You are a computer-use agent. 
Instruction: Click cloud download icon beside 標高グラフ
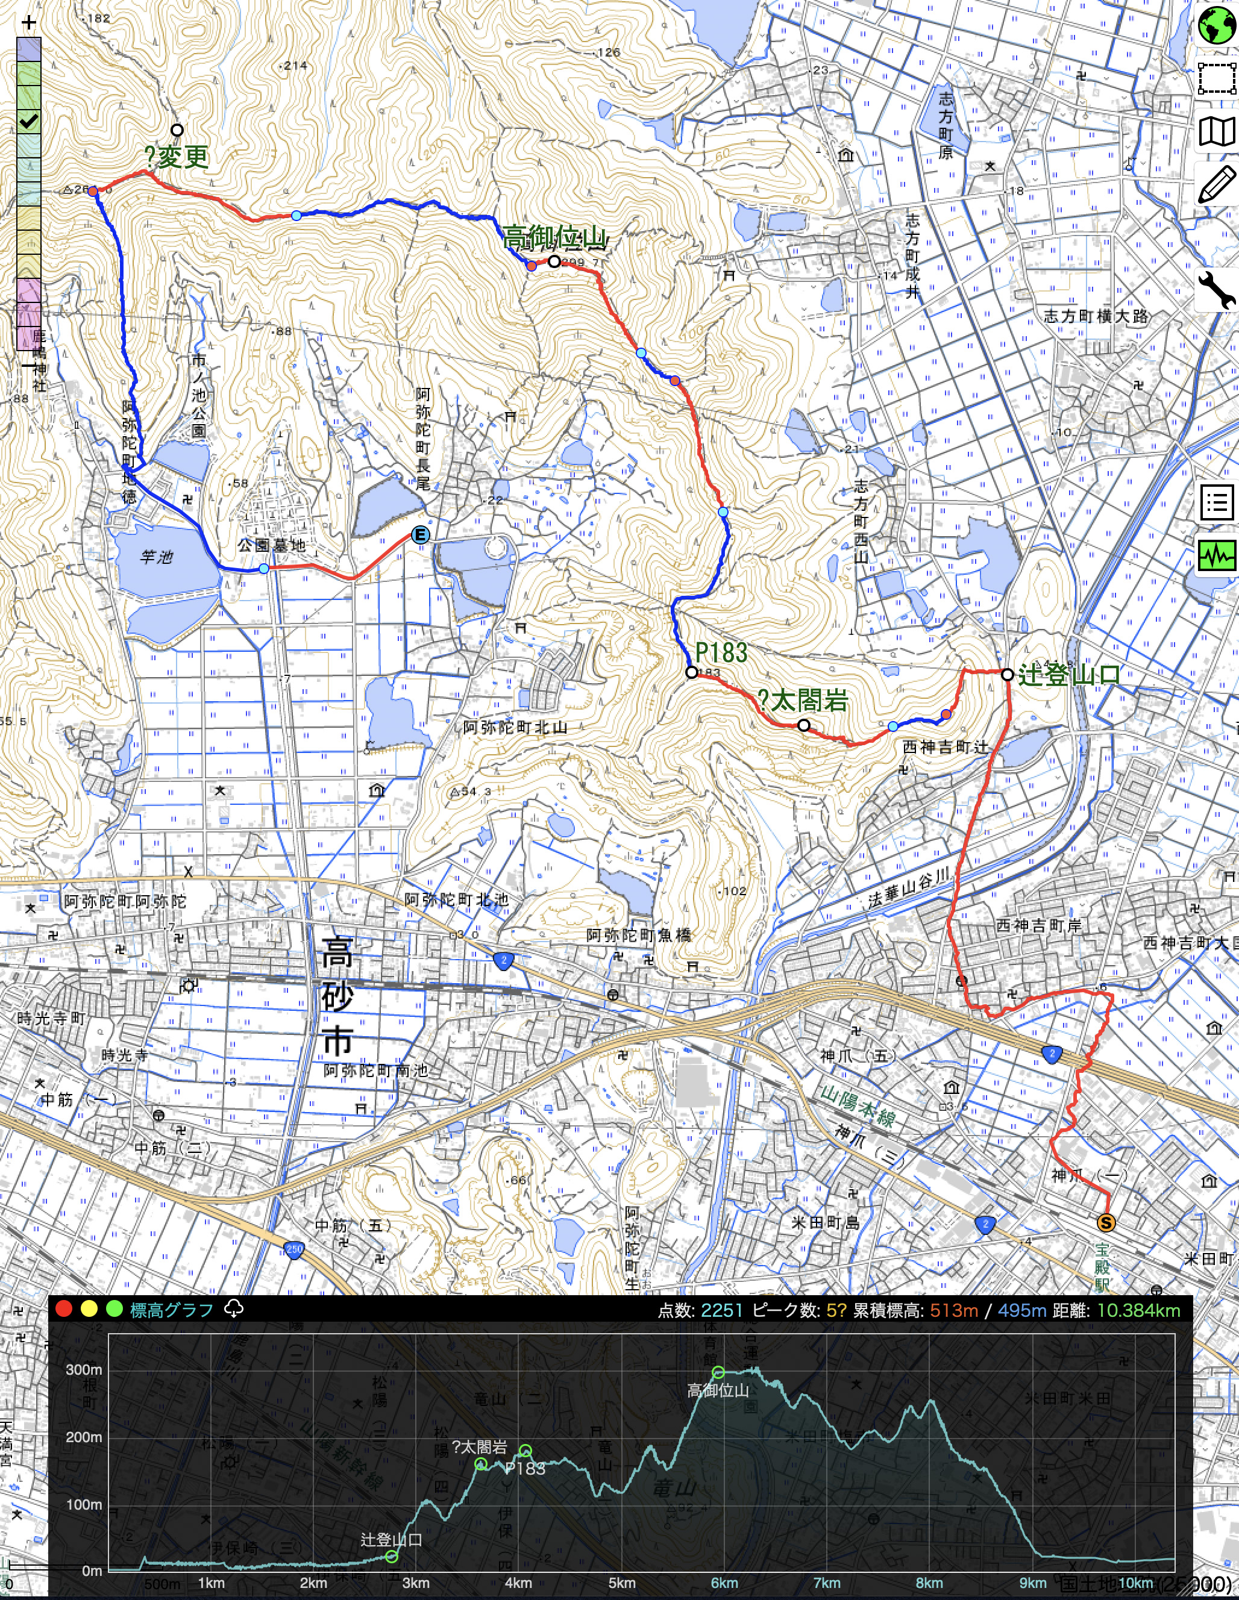[x=233, y=1309]
